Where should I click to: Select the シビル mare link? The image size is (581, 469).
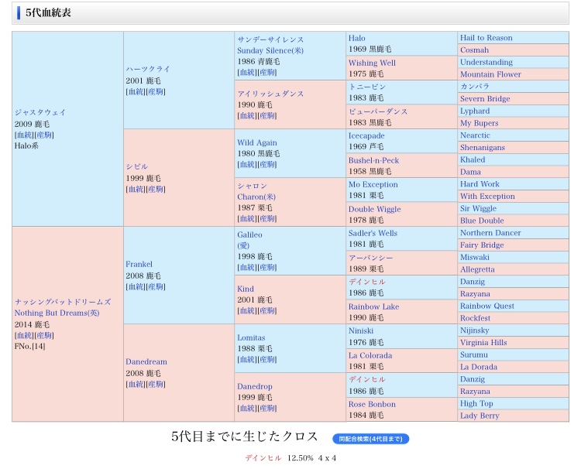point(136,166)
